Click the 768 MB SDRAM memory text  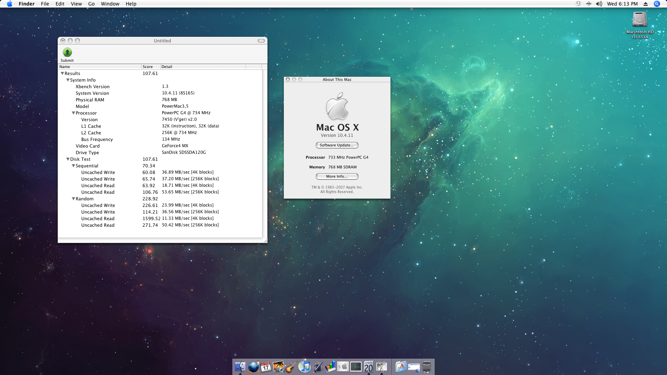(x=342, y=167)
